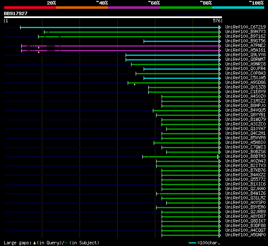The image size is (268, 246).
Task: Click the UniRef100_B7KB76 hit label
Action: pos(245,170)
